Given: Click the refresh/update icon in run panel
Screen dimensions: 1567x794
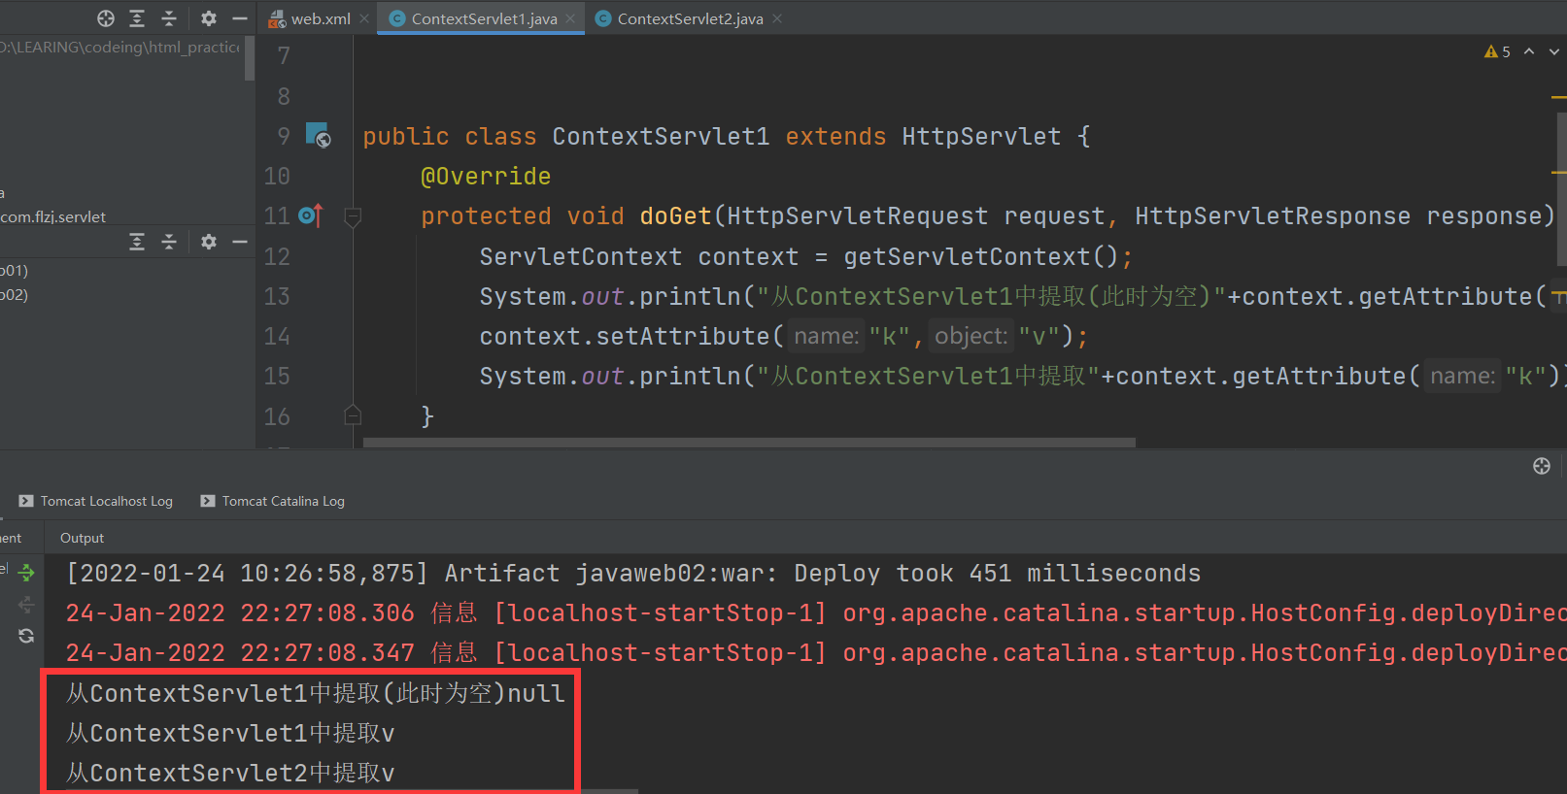Looking at the screenshot, I should [x=26, y=636].
